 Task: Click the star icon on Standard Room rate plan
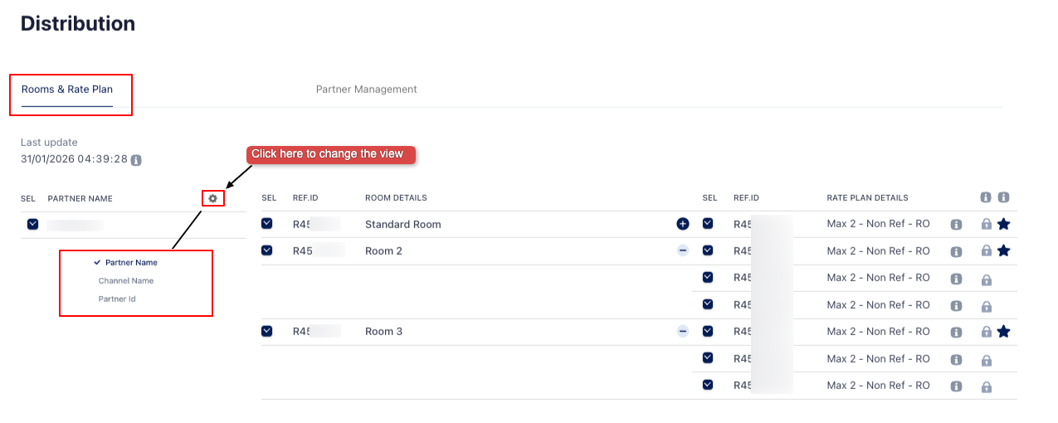pyautogui.click(x=1003, y=224)
